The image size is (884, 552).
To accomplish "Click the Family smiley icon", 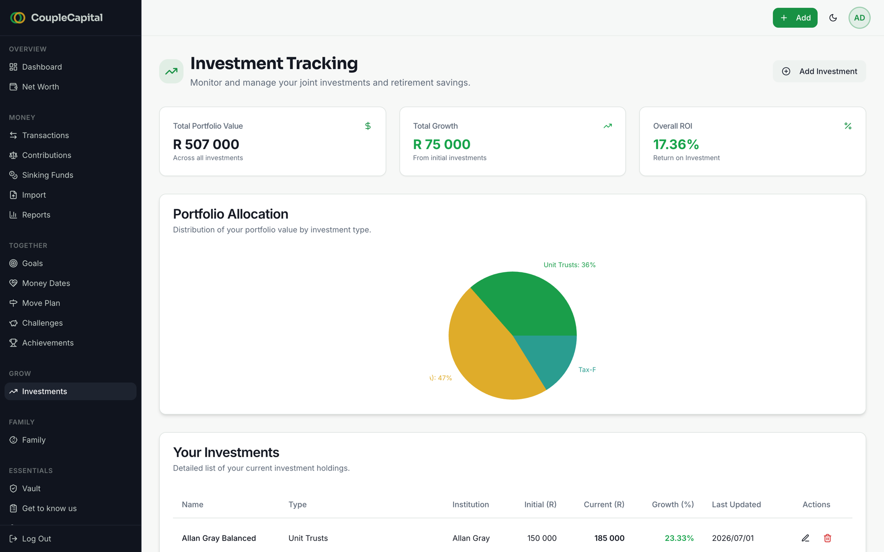I will 13,440.
